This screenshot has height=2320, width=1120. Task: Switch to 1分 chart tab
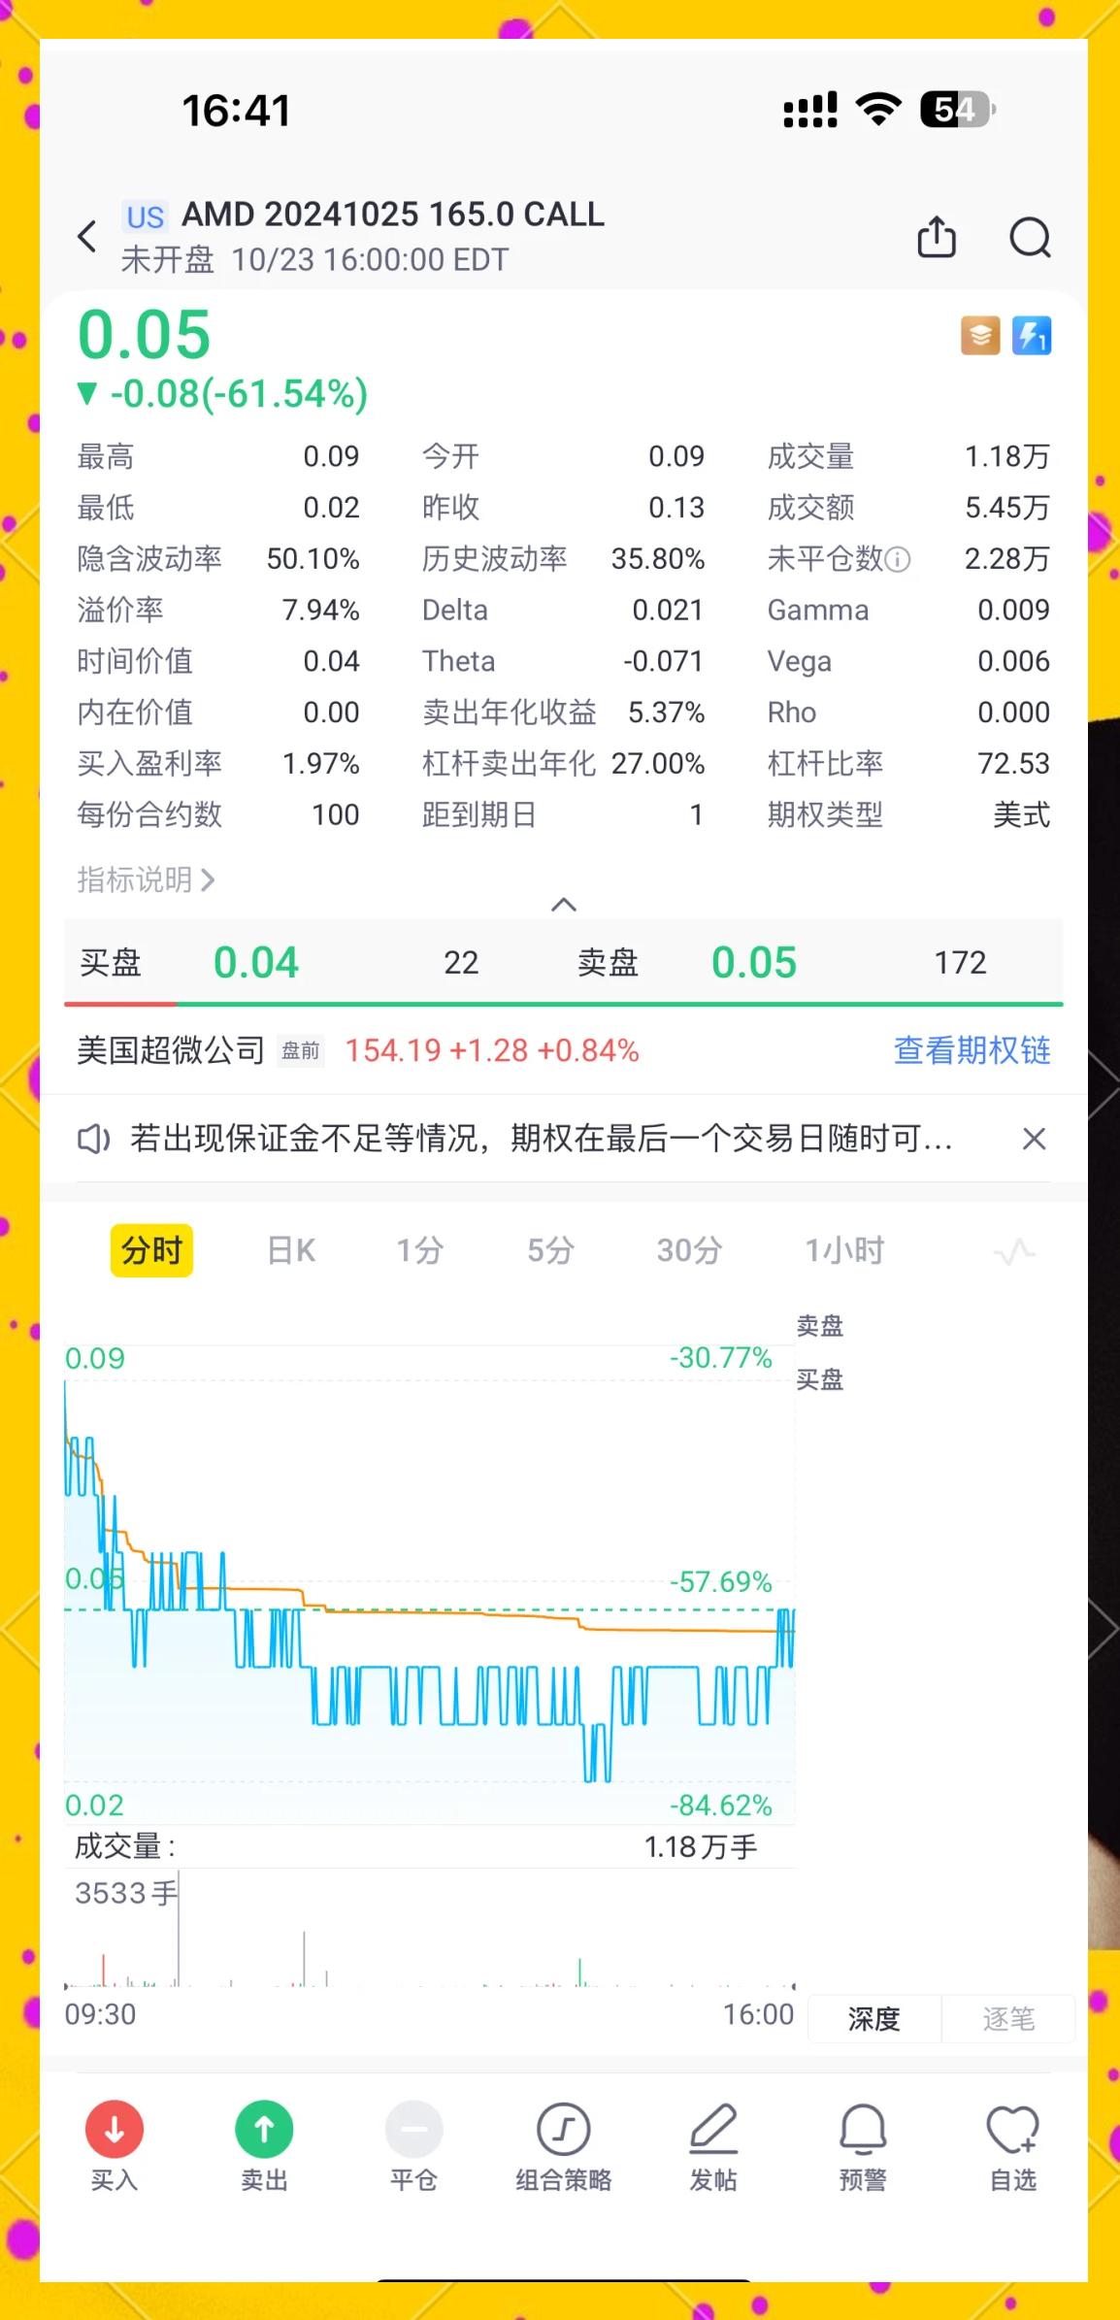pos(419,1250)
